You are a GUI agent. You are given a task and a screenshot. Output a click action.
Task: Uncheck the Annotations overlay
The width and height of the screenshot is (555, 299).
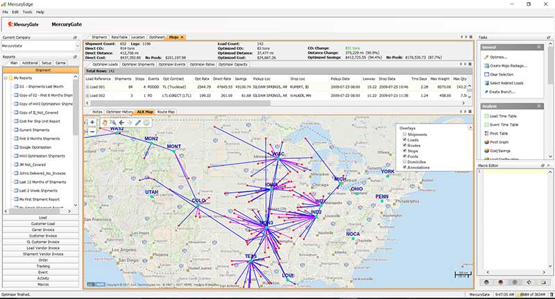click(x=404, y=167)
